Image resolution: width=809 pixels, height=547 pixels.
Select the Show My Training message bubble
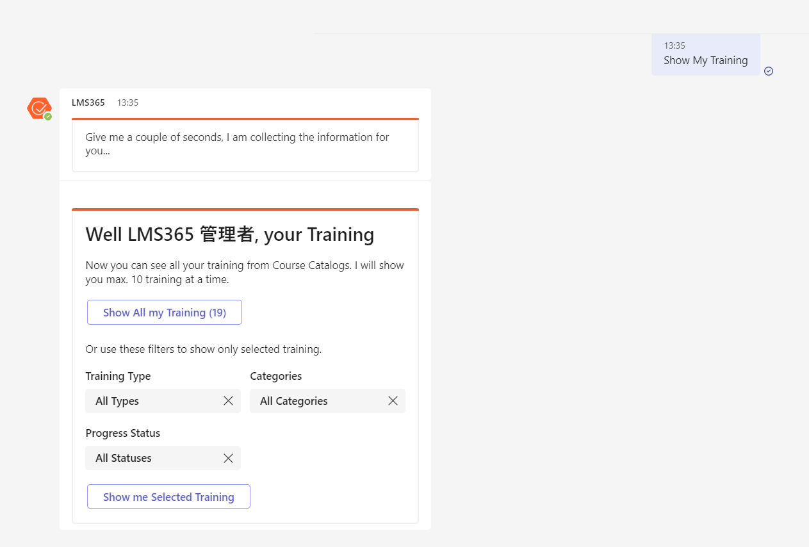pyautogui.click(x=706, y=54)
